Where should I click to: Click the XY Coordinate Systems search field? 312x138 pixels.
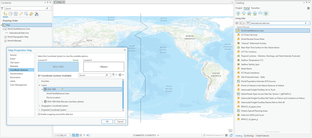pos(93,75)
